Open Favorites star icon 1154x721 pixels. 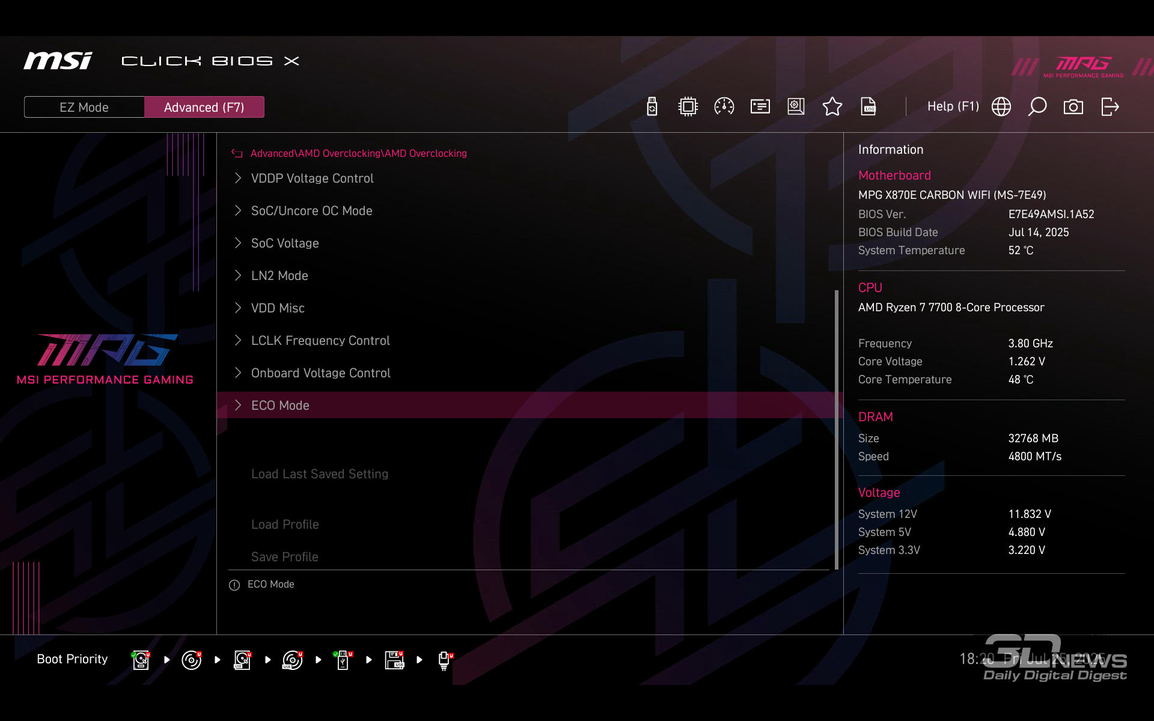(832, 107)
